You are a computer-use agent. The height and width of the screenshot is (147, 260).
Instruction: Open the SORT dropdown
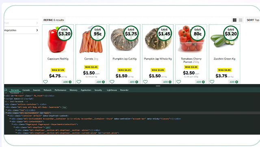pyautogui.click(x=253, y=20)
